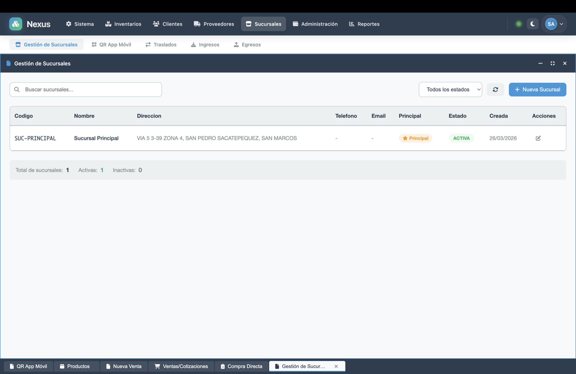Click the ACTIVA status badge
This screenshot has height=374, width=576.
461,138
